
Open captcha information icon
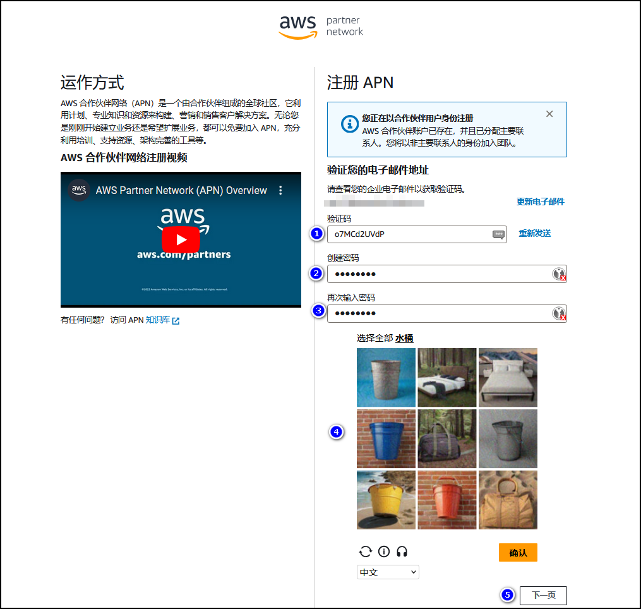point(384,552)
